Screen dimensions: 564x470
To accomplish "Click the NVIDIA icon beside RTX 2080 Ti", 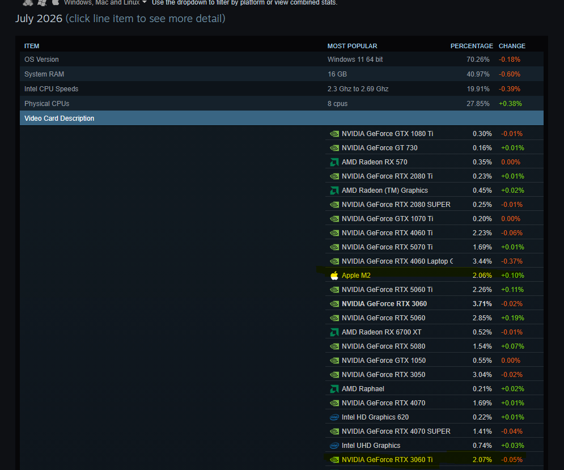I will [334, 176].
